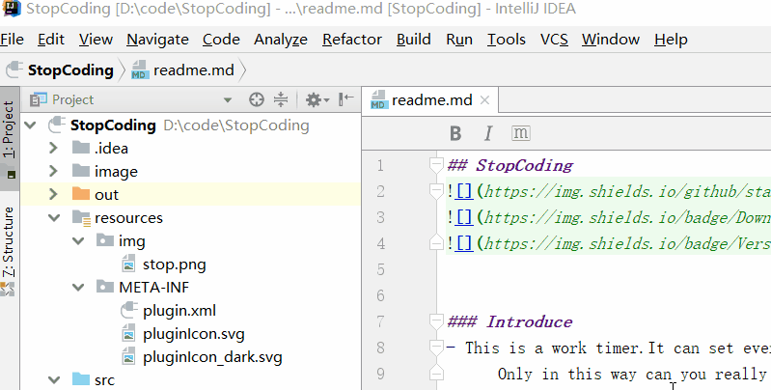
Task: Close the readme.md editor tab
Action: [x=484, y=100]
